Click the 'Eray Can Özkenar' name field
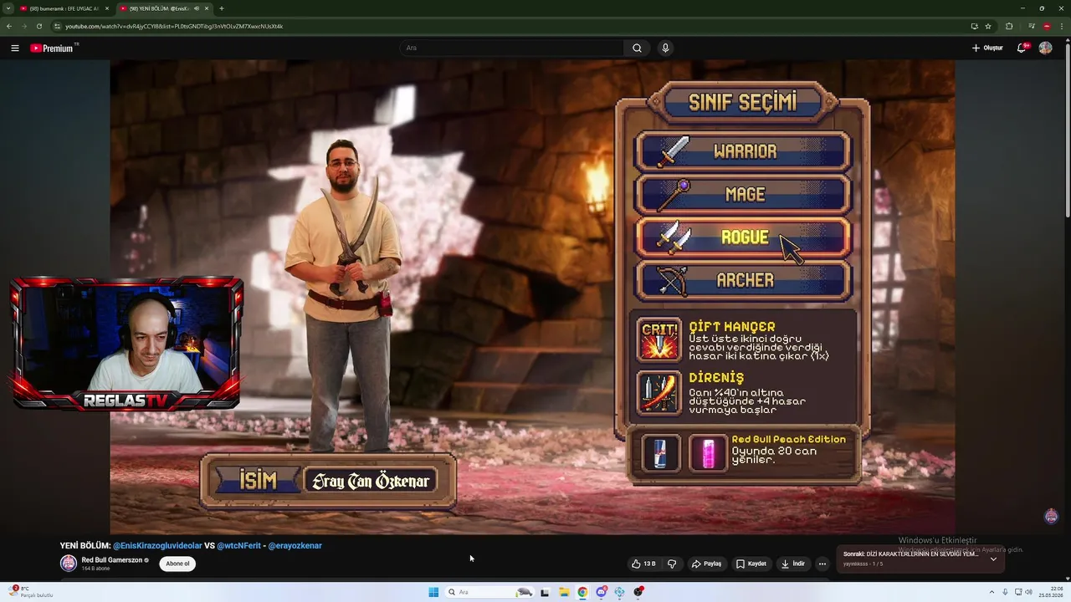This screenshot has height=602, width=1071. [x=370, y=481]
